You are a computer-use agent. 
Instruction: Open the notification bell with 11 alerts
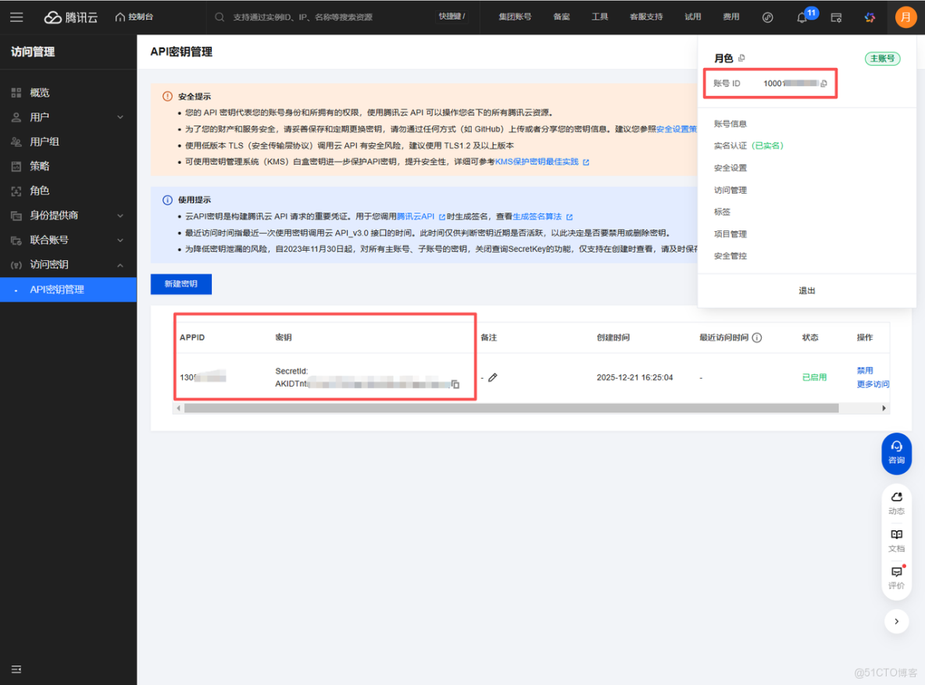point(802,16)
